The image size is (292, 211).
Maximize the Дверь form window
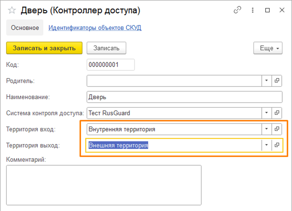tap(267, 10)
